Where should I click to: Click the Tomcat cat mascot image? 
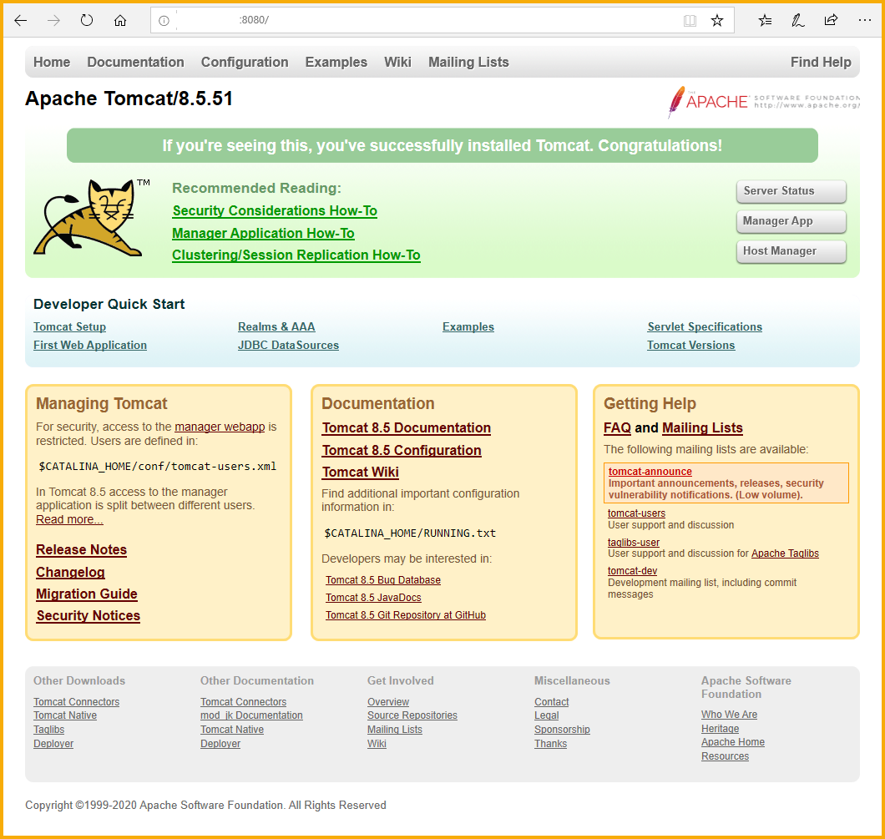(91, 218)
